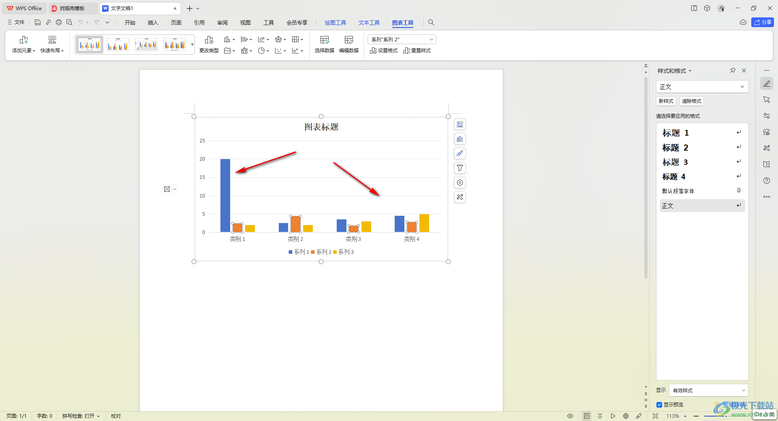Select the second chart style thumbnail
The height and width of the screenshot is (421, 778).
pos(118,45)
